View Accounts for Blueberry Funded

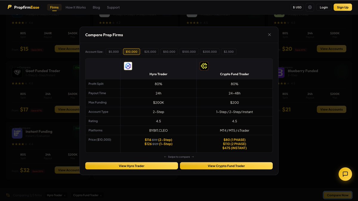pos(331,109)
